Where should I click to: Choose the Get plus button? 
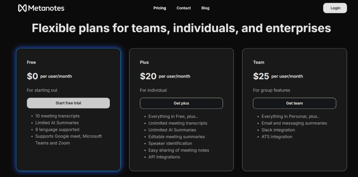[181, 103]
